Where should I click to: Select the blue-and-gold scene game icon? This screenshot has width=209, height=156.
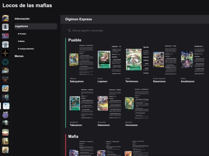pyautogui.click(x=5, y=71)
